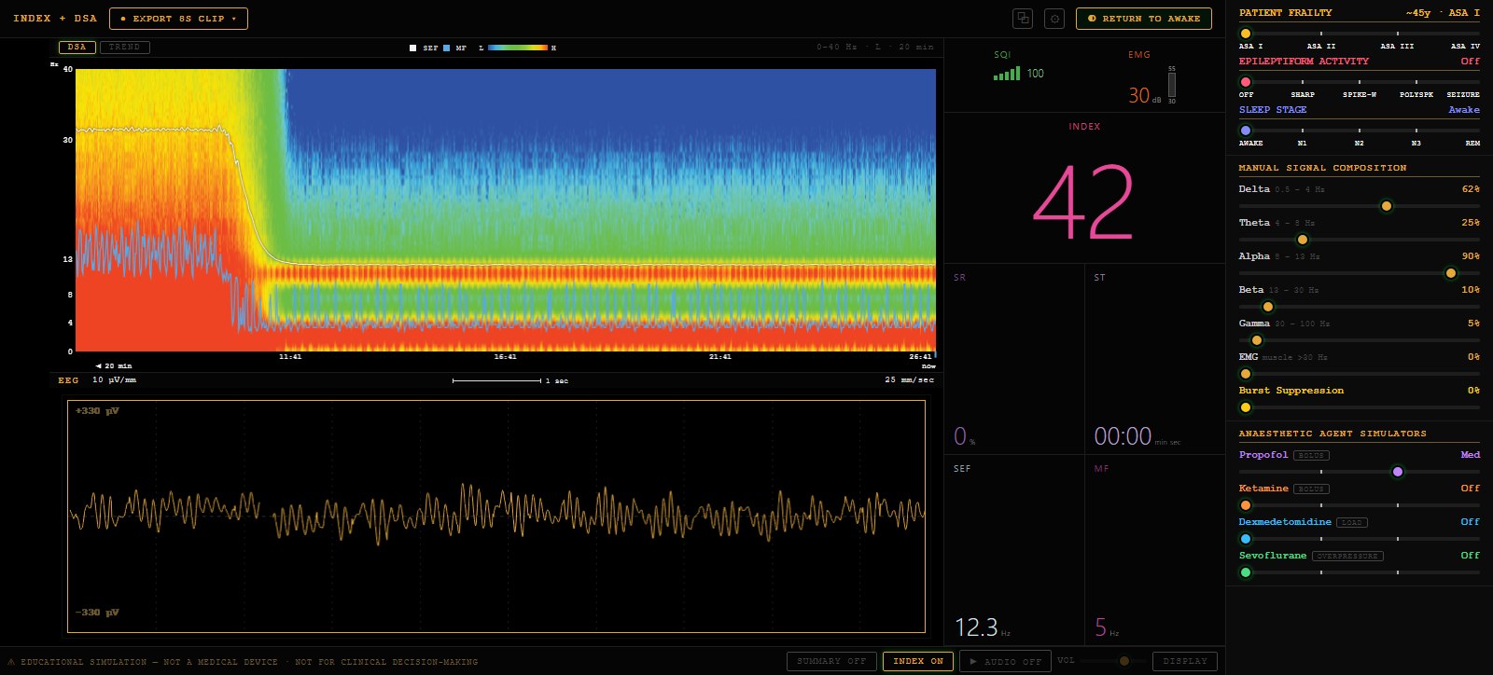Open settings via the gear icon

point(1054,19)
